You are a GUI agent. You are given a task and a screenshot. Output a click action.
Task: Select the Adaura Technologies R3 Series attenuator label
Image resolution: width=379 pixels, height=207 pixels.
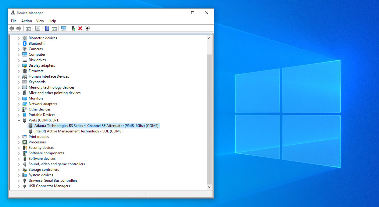click(96, 126)
